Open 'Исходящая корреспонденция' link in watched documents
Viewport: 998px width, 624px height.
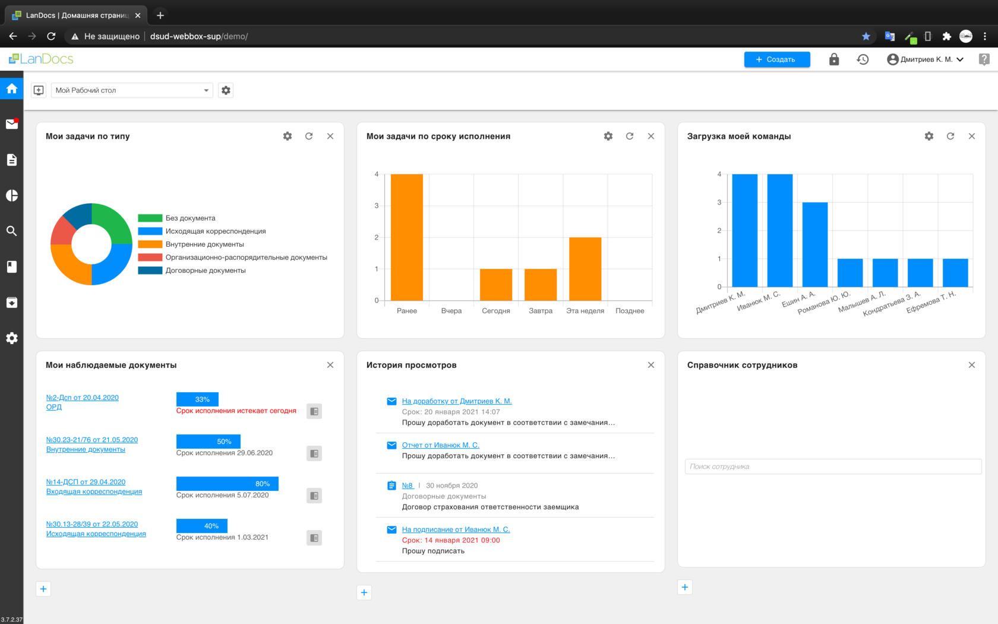pos(96,534)
